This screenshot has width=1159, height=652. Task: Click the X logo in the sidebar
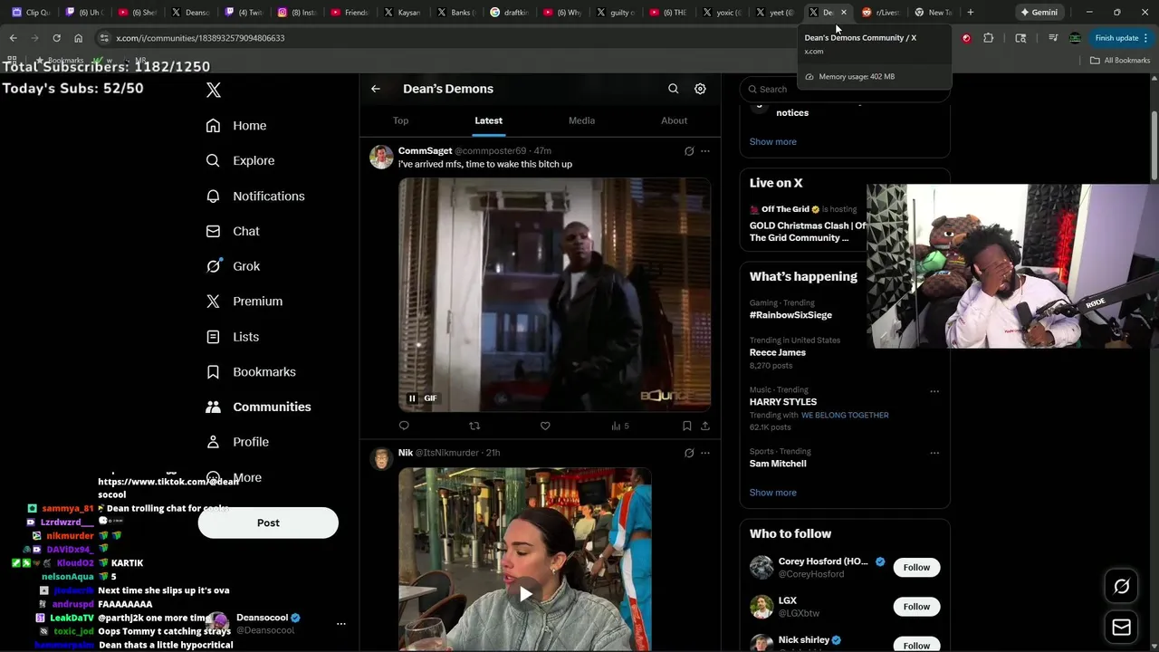[214, 90]
